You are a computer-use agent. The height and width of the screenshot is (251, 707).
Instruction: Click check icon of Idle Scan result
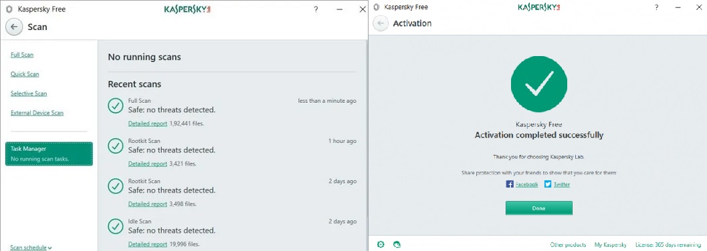116,226
